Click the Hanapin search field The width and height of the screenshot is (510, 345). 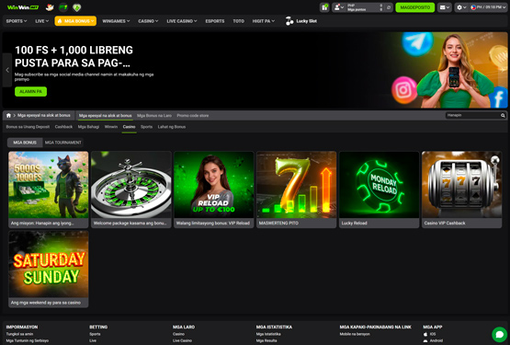tap(472, 115)
